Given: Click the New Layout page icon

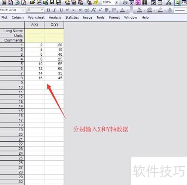Looking at the screenshot, I should pyautogui.click(x=11, y=2).
